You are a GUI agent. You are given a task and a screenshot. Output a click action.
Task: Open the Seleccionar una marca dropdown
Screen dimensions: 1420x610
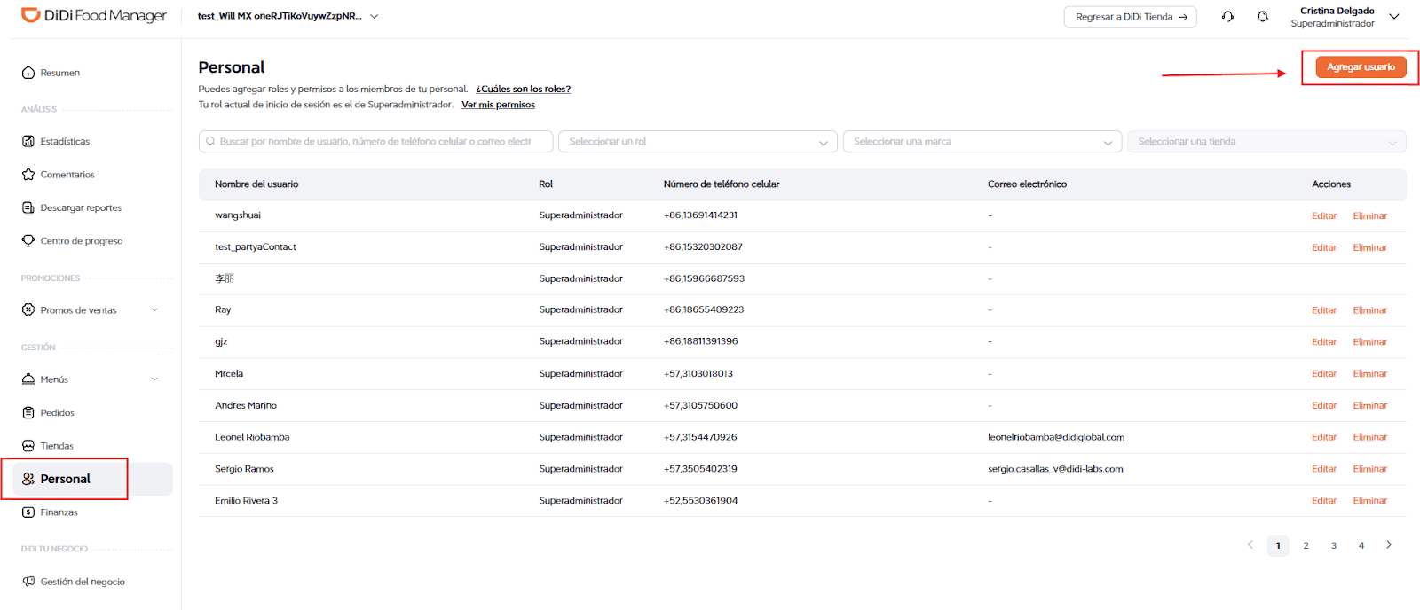[982, 142]
